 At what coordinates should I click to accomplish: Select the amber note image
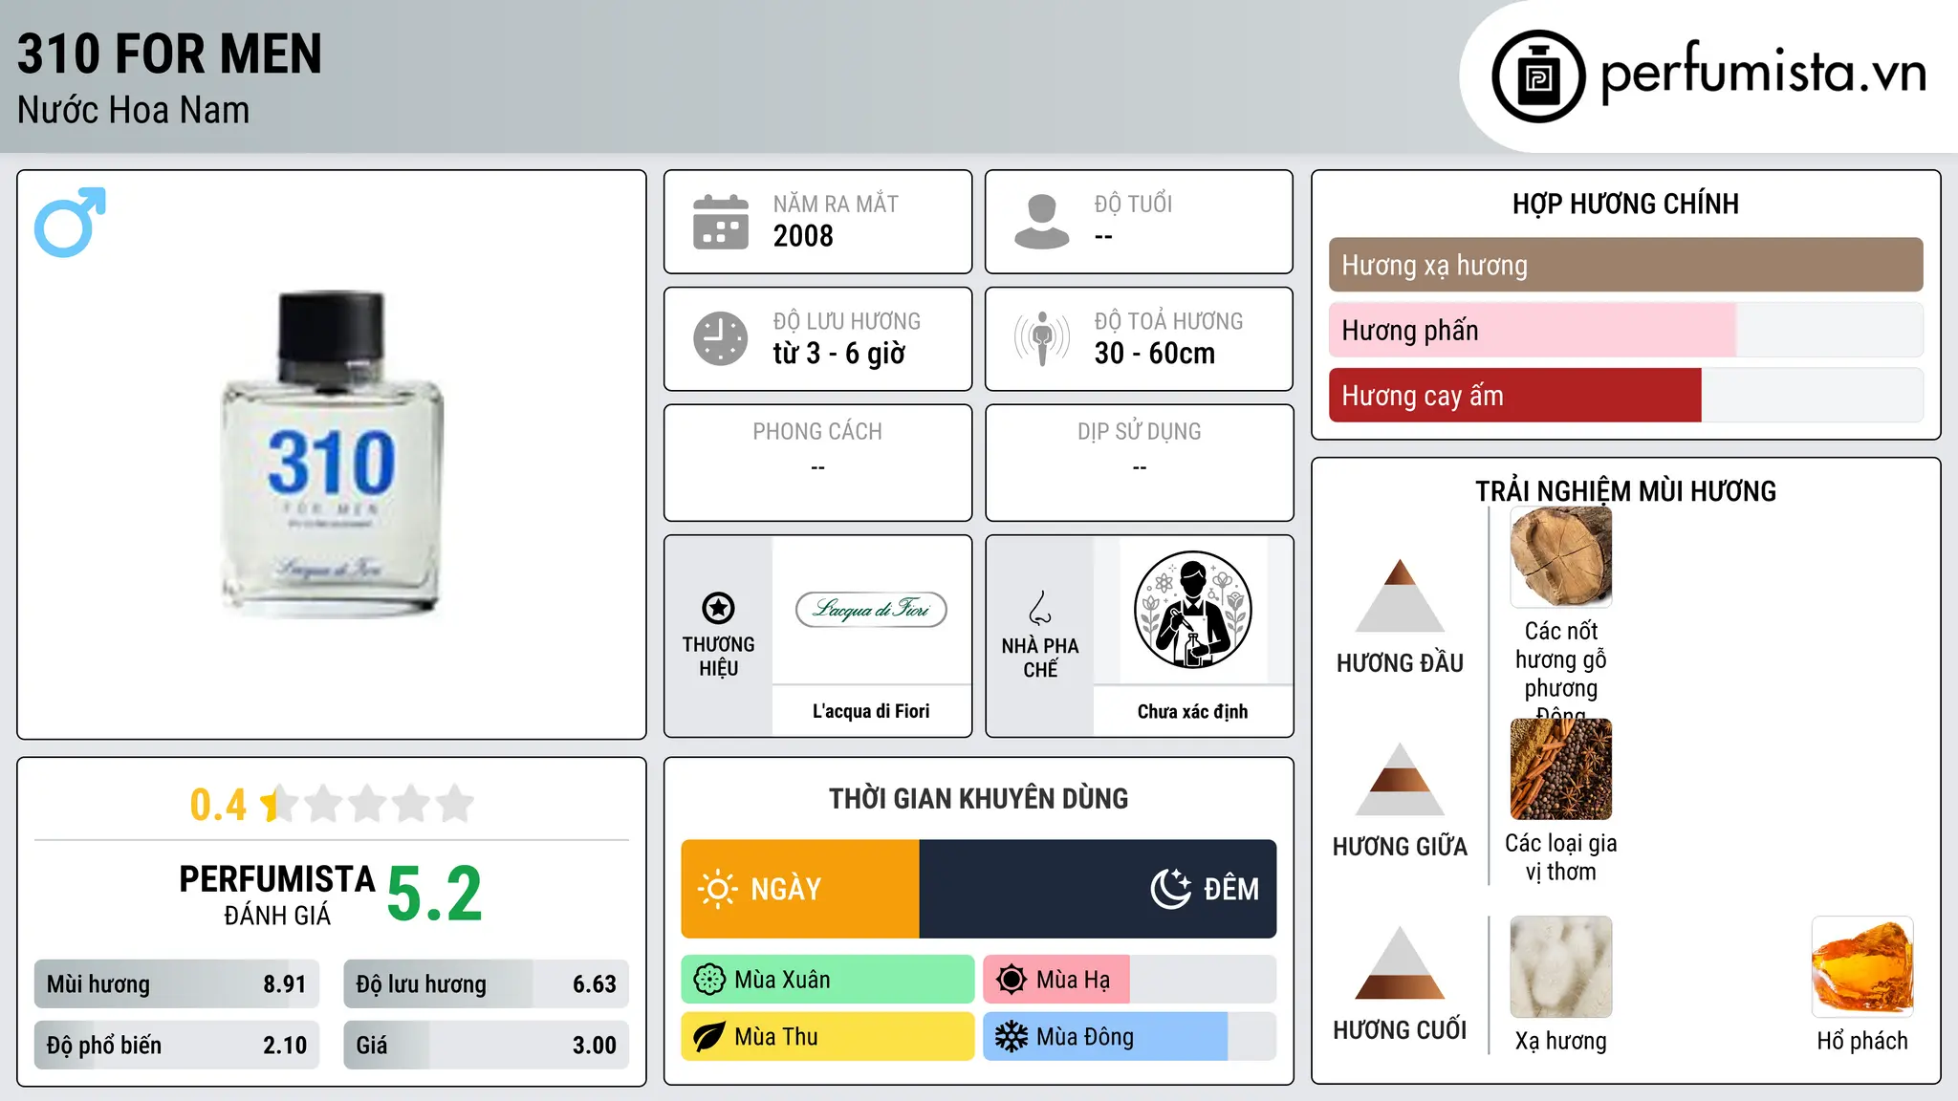point(1862,966)
